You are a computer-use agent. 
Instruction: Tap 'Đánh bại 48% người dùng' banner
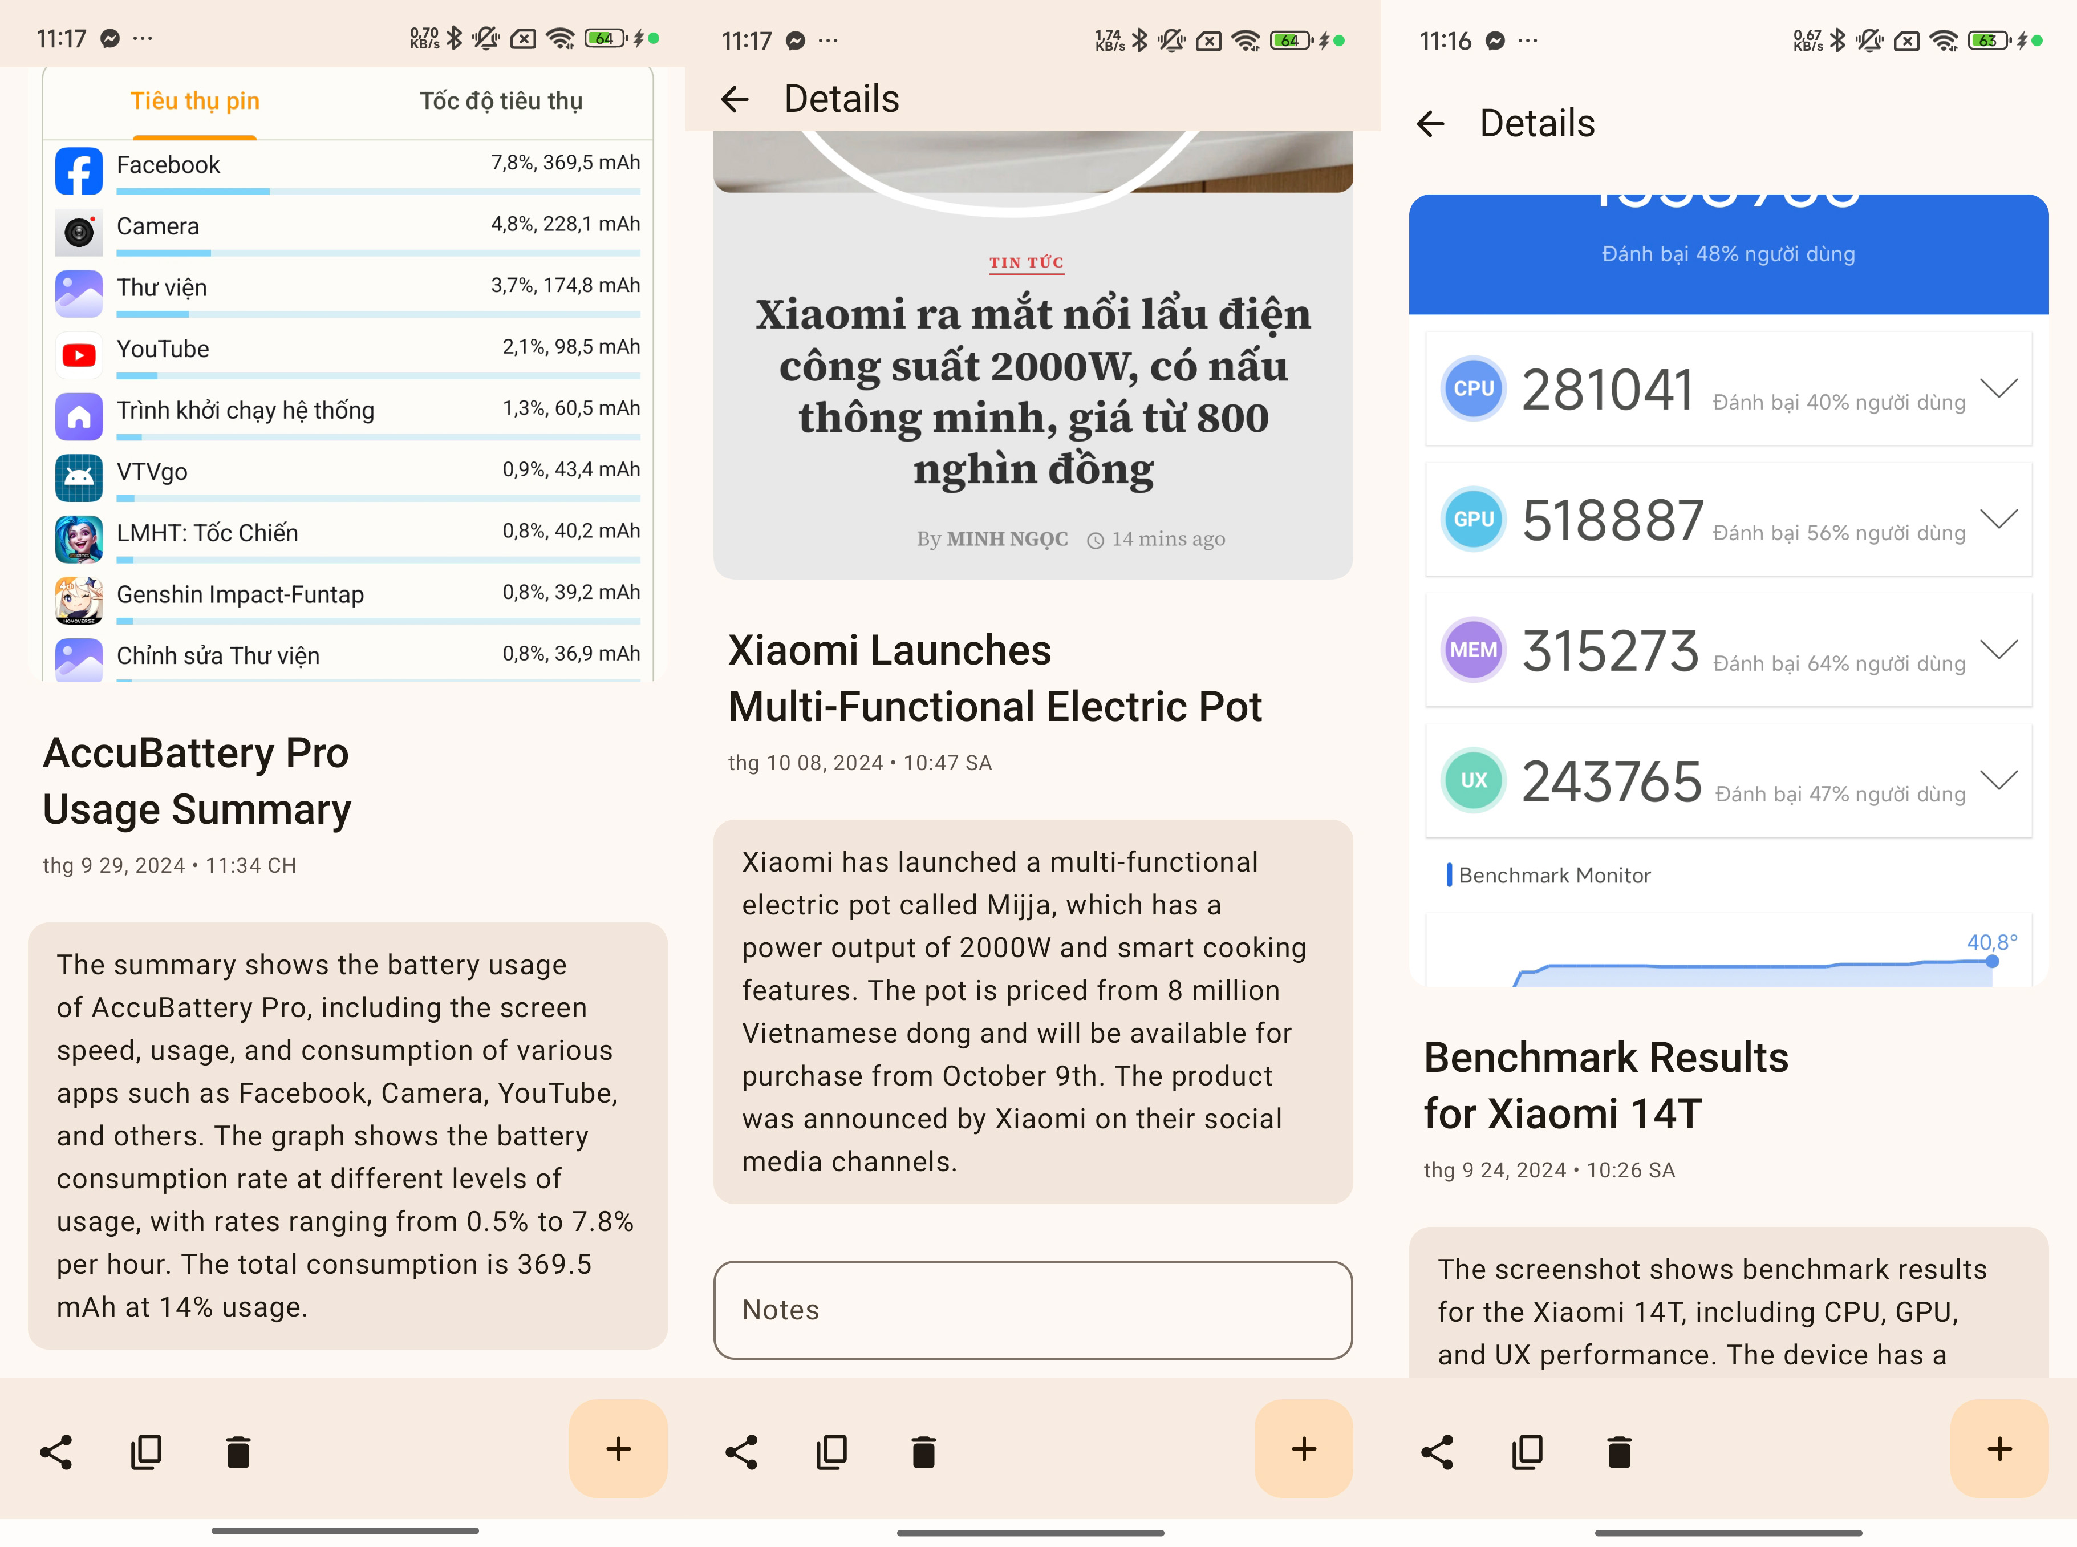[1728, 254]
